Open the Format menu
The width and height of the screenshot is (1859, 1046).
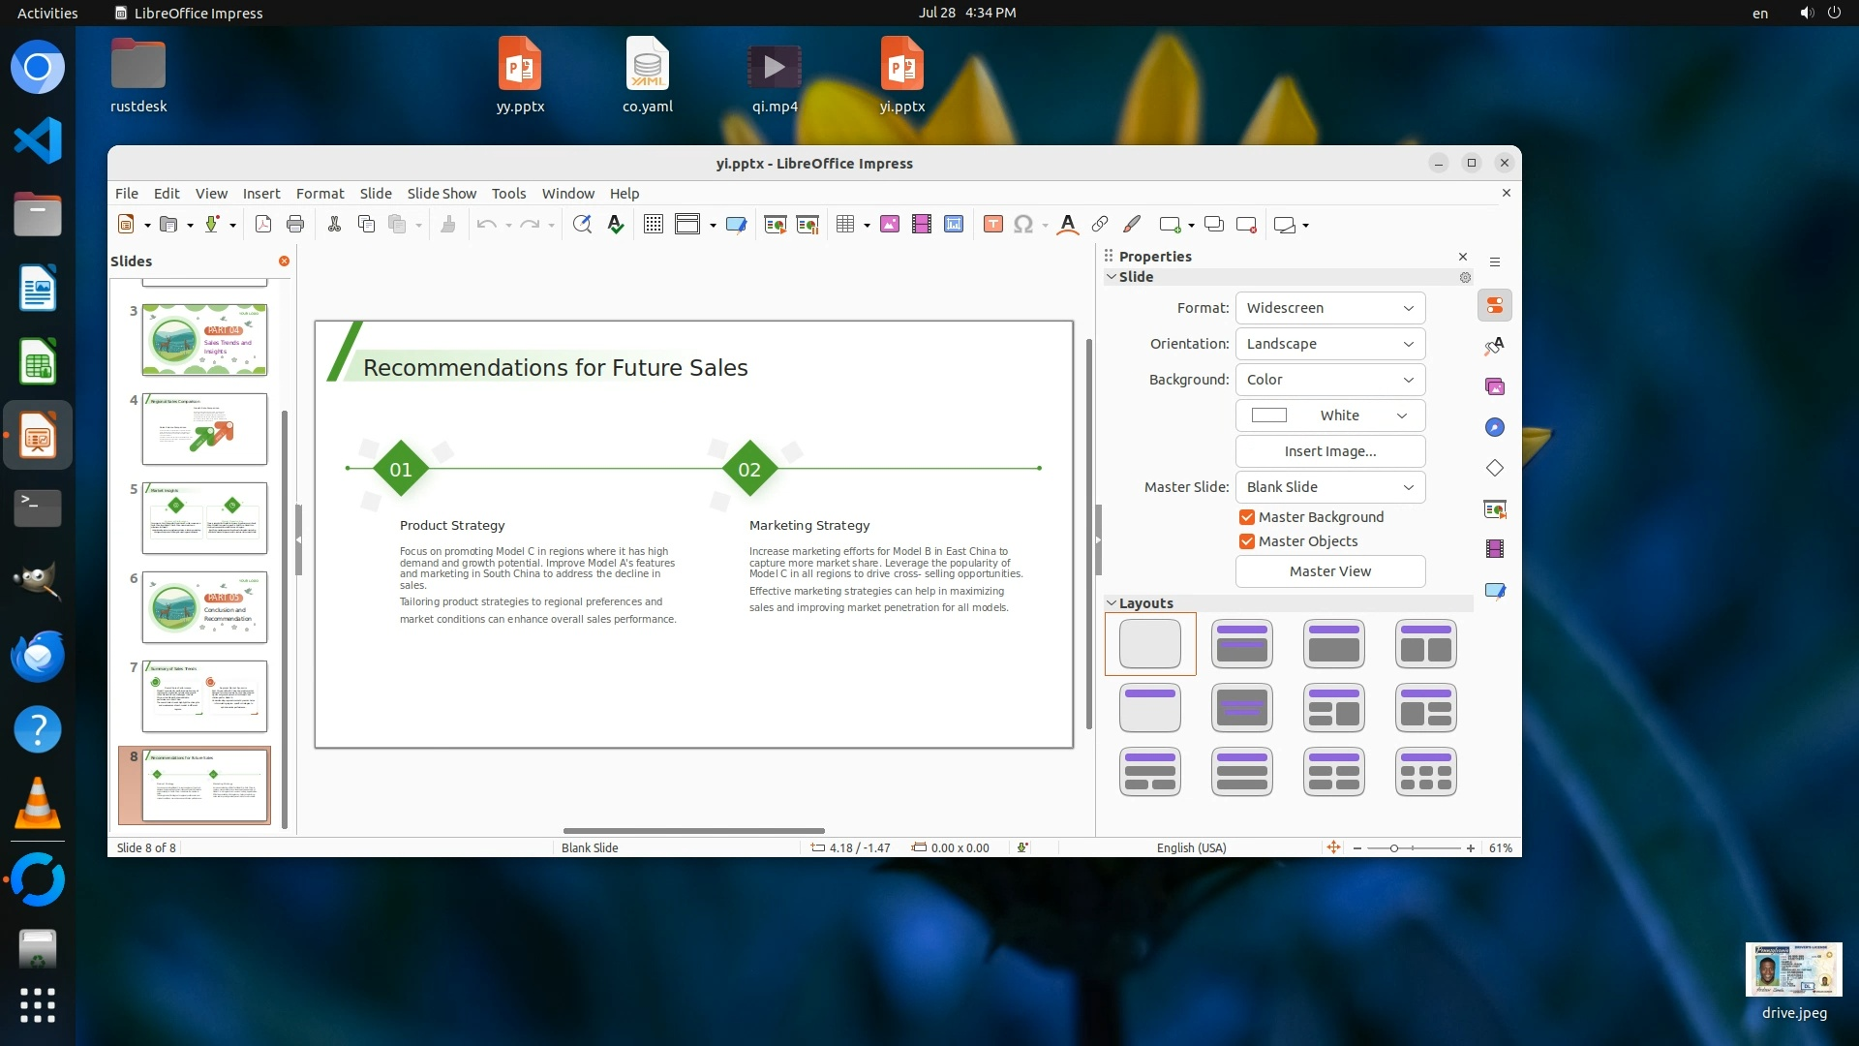click(320, 194)
